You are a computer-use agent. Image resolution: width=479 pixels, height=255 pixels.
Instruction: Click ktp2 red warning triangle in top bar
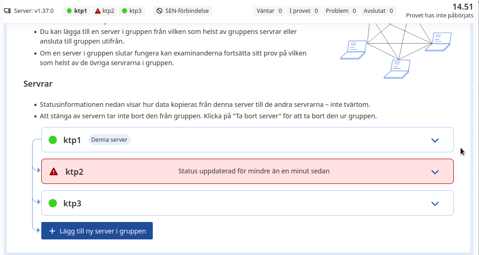[x=98, y=11]
